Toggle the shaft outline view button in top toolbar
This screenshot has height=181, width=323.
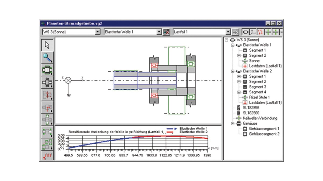[245, 32]
